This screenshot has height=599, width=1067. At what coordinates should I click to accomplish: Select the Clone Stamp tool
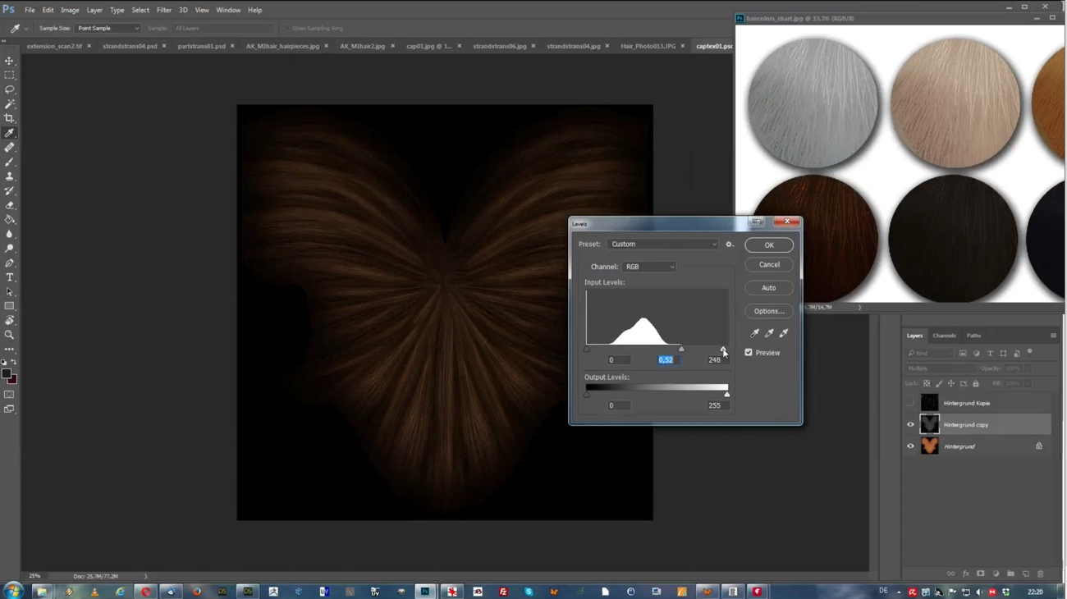(x=10, y=176)
